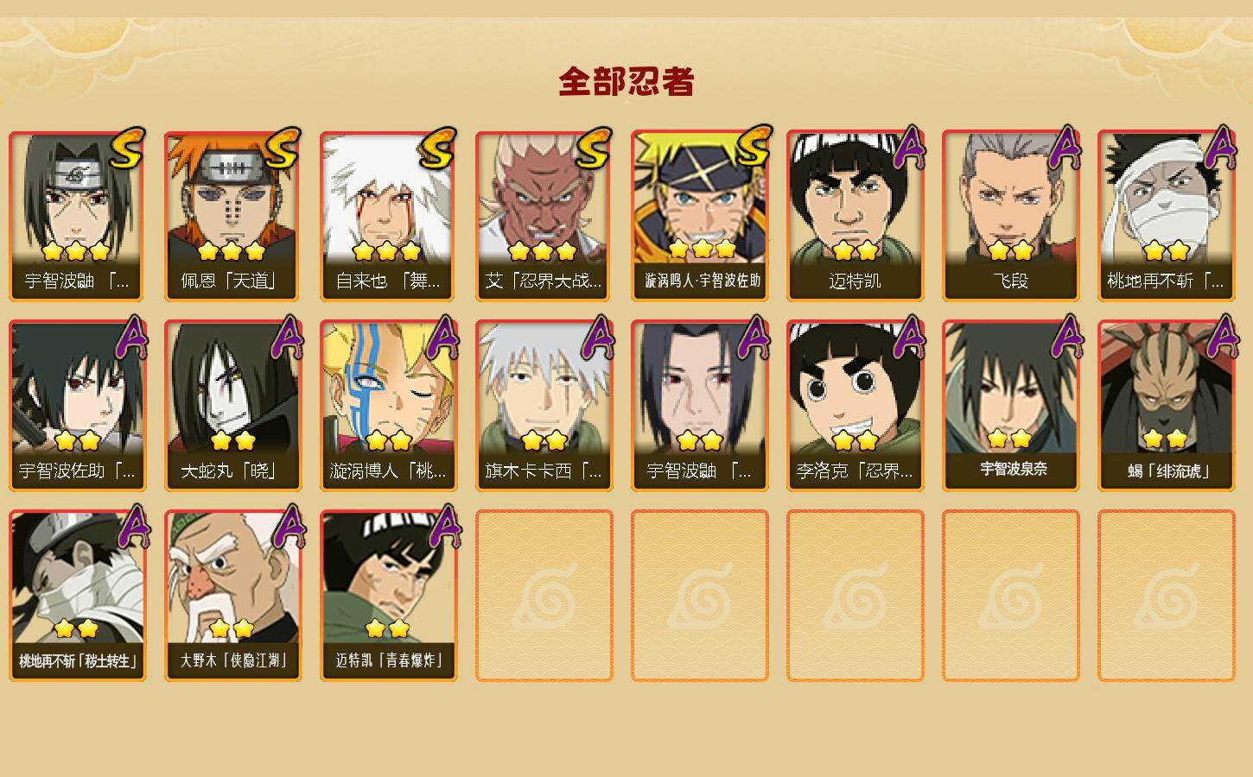Click the S rank badge on 艾「忍界大战」 card
The width and height of the screenshot is (1253, 777).
click(x=593, y=148)
